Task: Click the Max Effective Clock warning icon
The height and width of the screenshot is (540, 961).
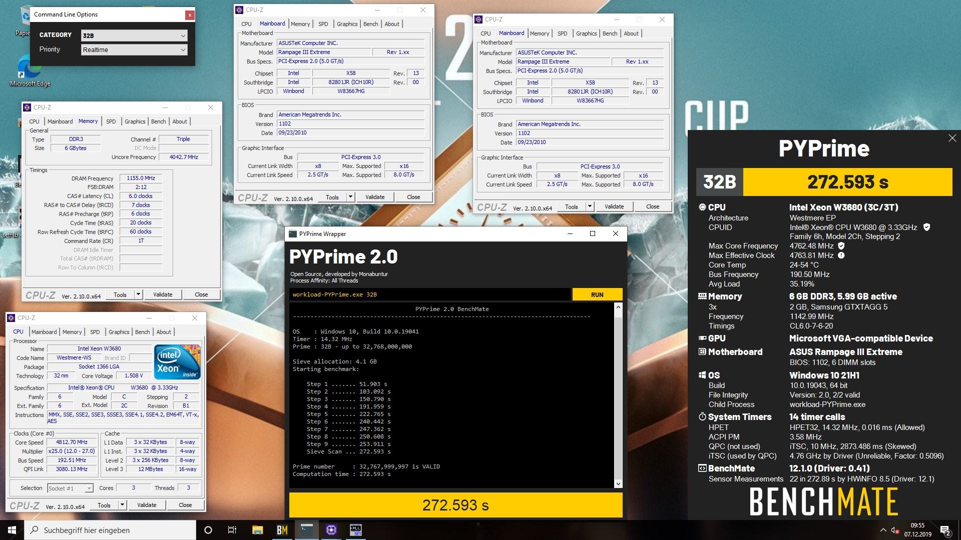Action: [841, 255]
